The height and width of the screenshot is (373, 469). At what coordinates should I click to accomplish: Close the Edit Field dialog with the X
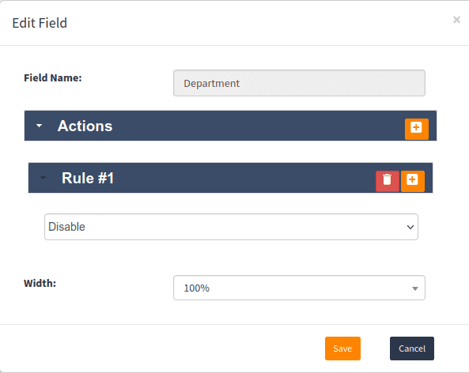456,20
